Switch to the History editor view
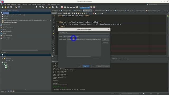Image resolution: width=169 pixels, height=95 pixels. coord(60,13)
